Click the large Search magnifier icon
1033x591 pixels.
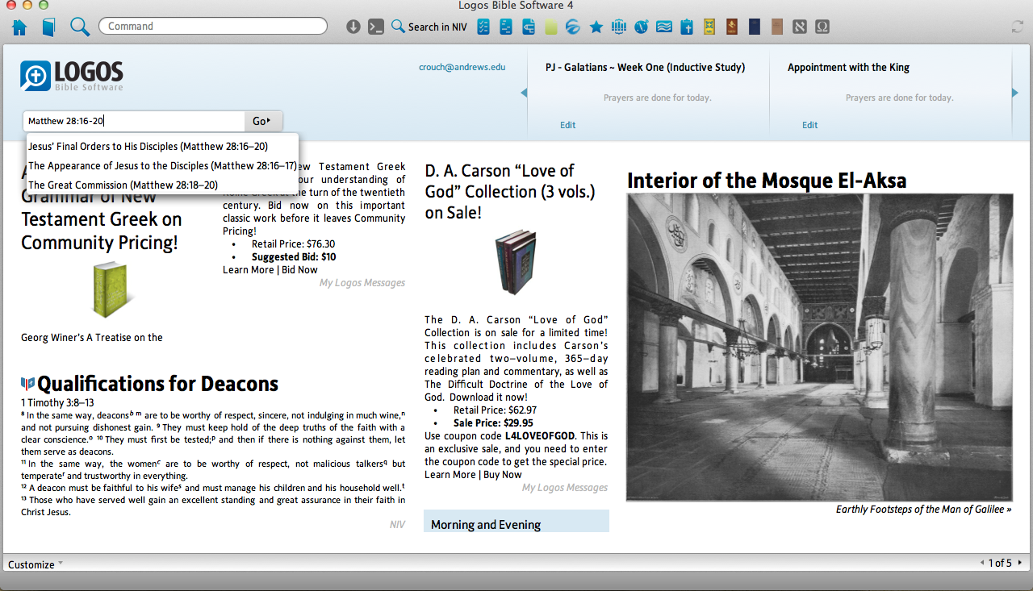point(79,27)
